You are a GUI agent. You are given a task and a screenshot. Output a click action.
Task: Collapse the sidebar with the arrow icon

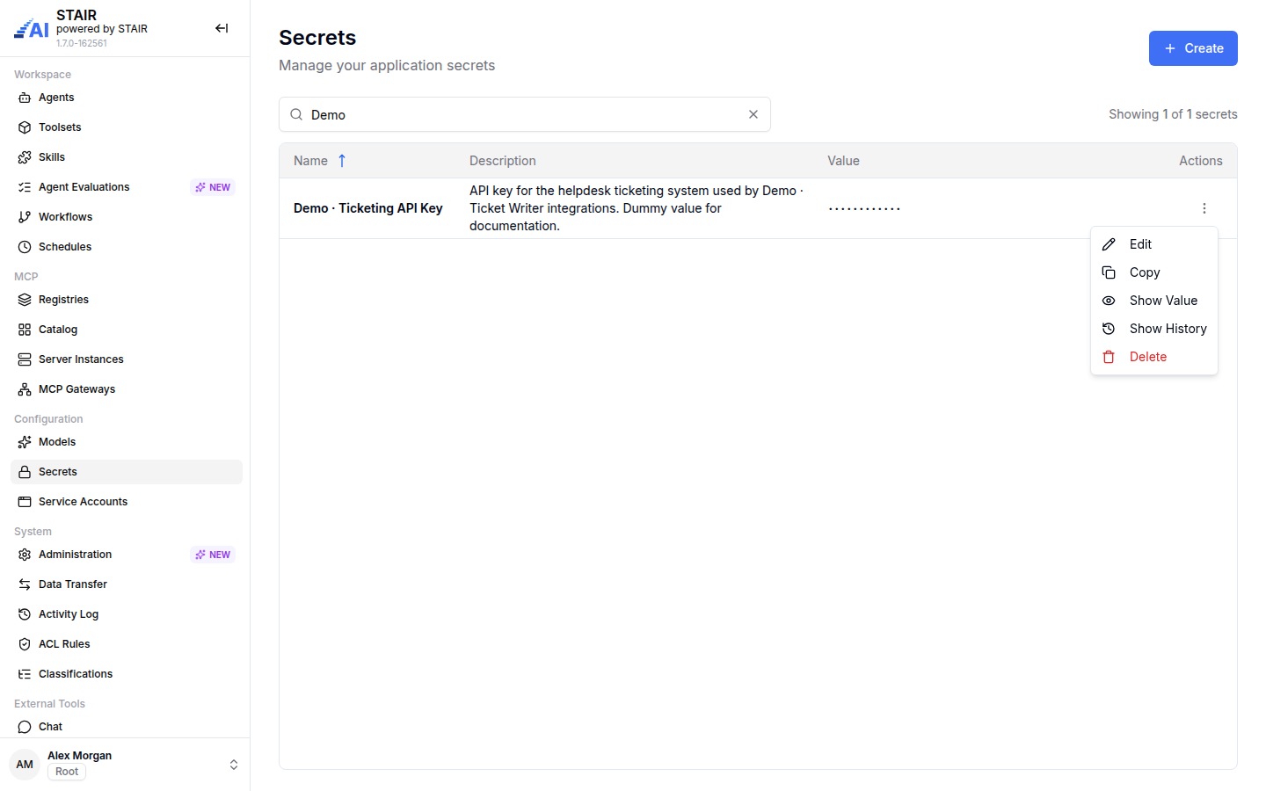pyautogui.click(x=222, y=28)
